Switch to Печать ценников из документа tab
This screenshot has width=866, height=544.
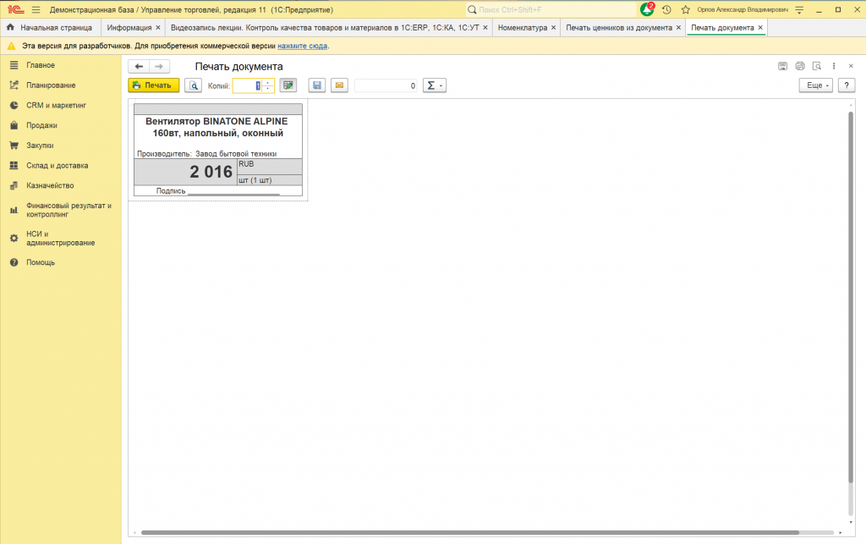click(x=619, y=28)
